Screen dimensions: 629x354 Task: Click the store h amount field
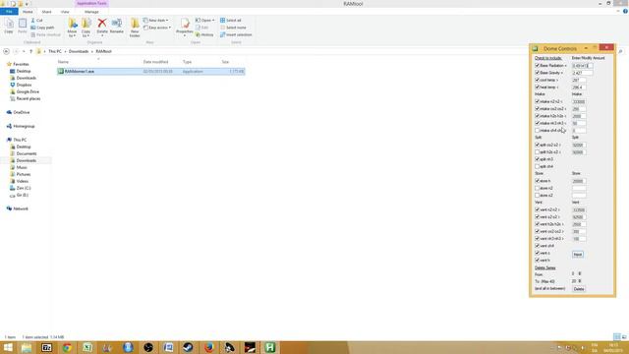(579, 181)
